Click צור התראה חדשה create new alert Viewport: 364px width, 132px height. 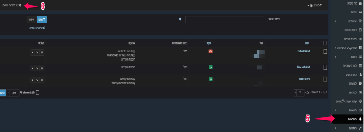tap(12, 5)
